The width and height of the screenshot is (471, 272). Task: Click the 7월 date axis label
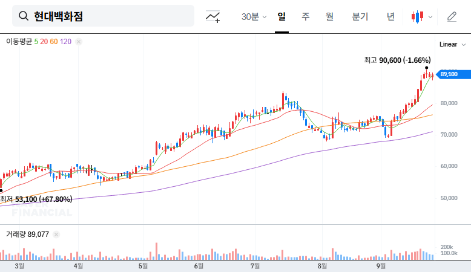tap(255, 266)
